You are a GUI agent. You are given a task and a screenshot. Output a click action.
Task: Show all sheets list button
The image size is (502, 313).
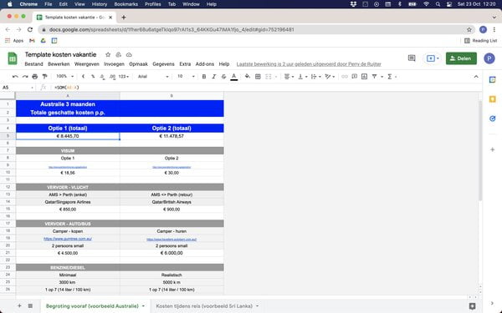(x=30, y=306)
